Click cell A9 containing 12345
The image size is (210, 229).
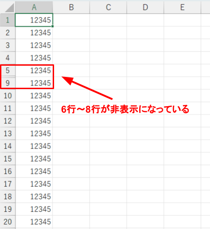tap(34, 83)
